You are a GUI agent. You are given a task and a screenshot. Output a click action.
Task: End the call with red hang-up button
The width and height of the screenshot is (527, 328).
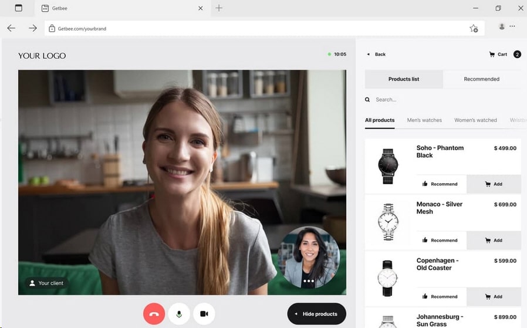coord(154,314)
